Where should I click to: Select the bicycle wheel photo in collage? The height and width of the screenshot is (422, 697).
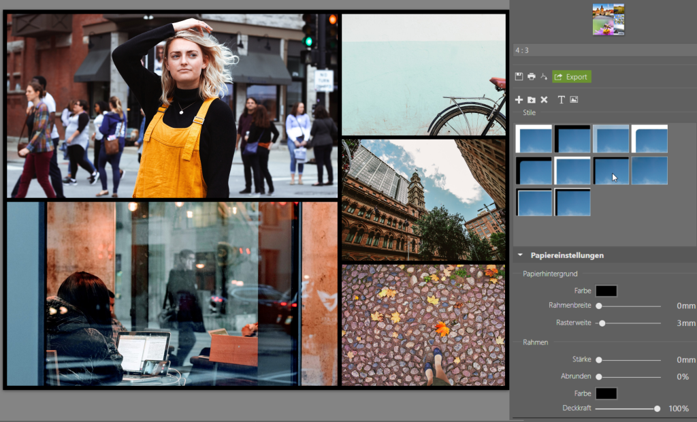tap(423, 74)
